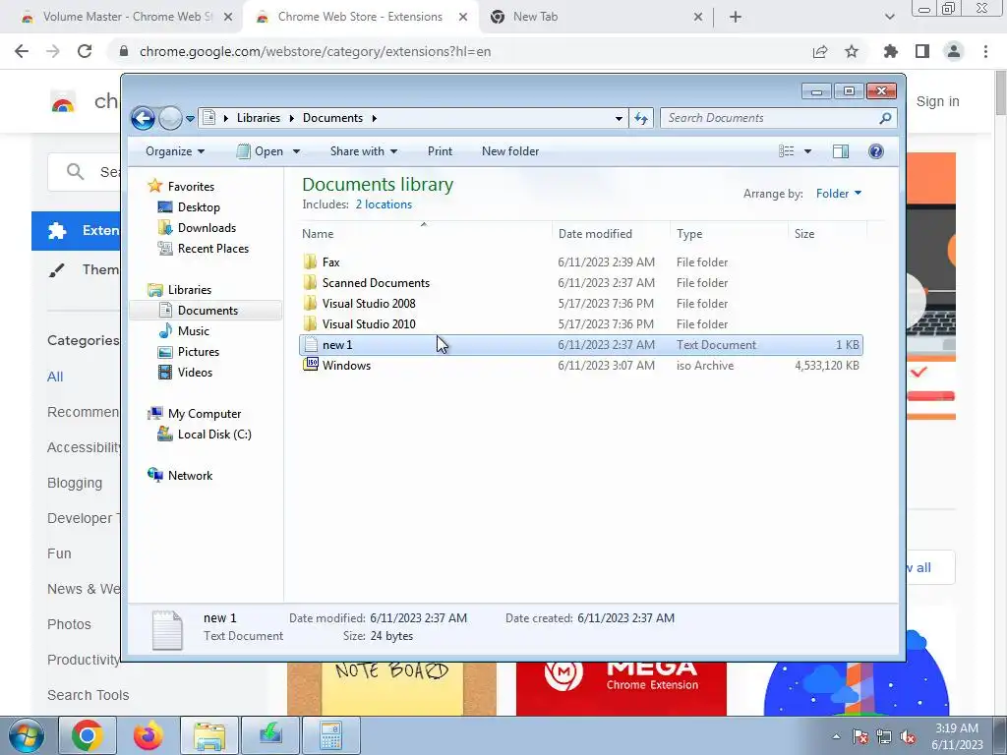Close the Chrome Web Store Extensions tab
The image size is (1007, 755).
pos(463,18)
